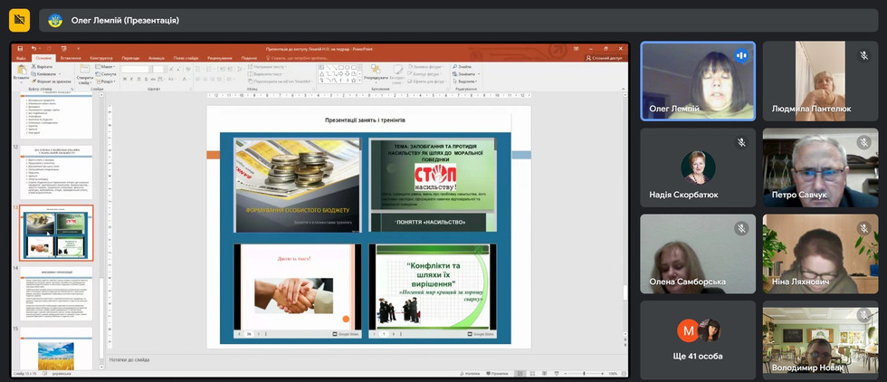The width and height of the screenshot is (887, 382).
Task: Select Володимир Новак participant tile
Action: click(x=820, y=339)
